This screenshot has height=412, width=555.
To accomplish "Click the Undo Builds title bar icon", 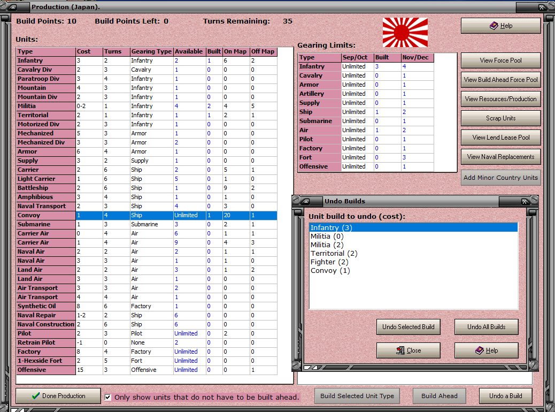I will [x=305, y=201].
